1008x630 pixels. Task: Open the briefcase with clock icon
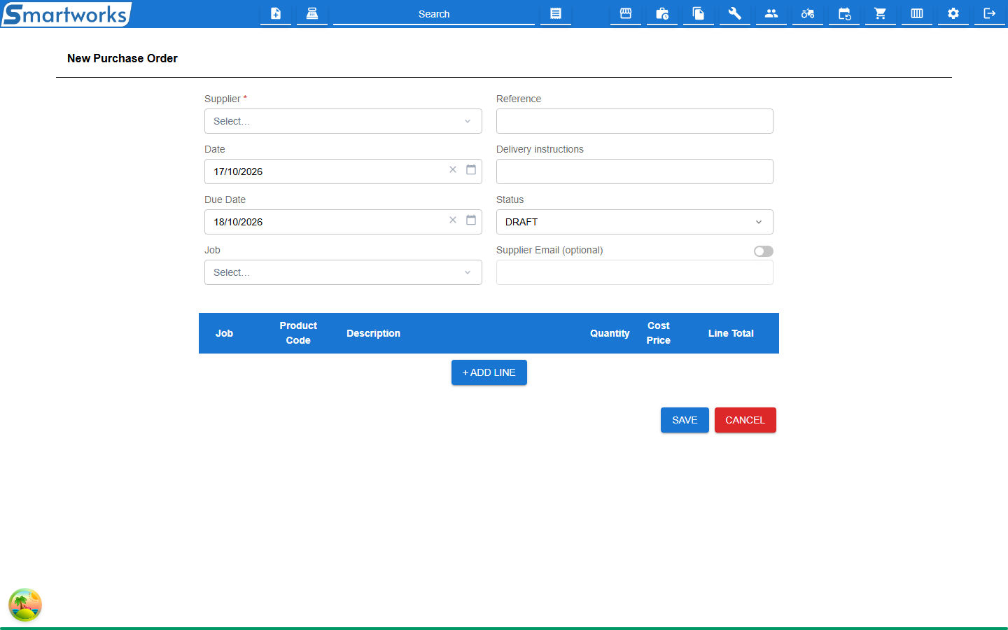(662, 13)
